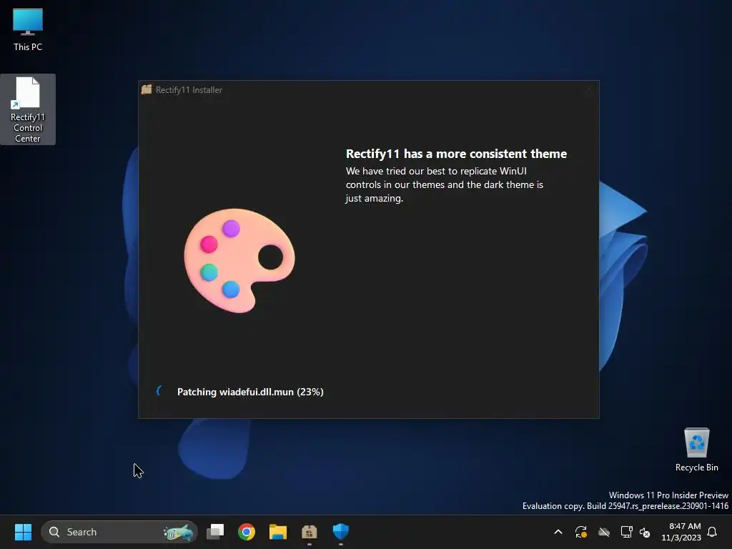The width and height of the screenshot is (732, 549).
Task: Click the 'Rectify11 Installer' window title text
Action: pos(189,89)
